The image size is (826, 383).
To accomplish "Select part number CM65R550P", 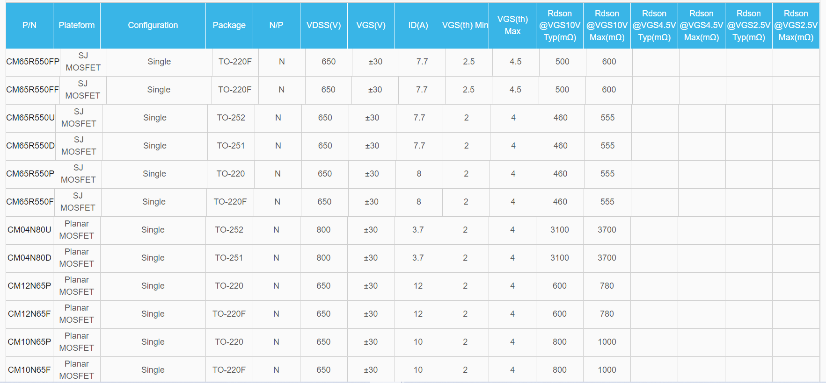I will point(30,174).
